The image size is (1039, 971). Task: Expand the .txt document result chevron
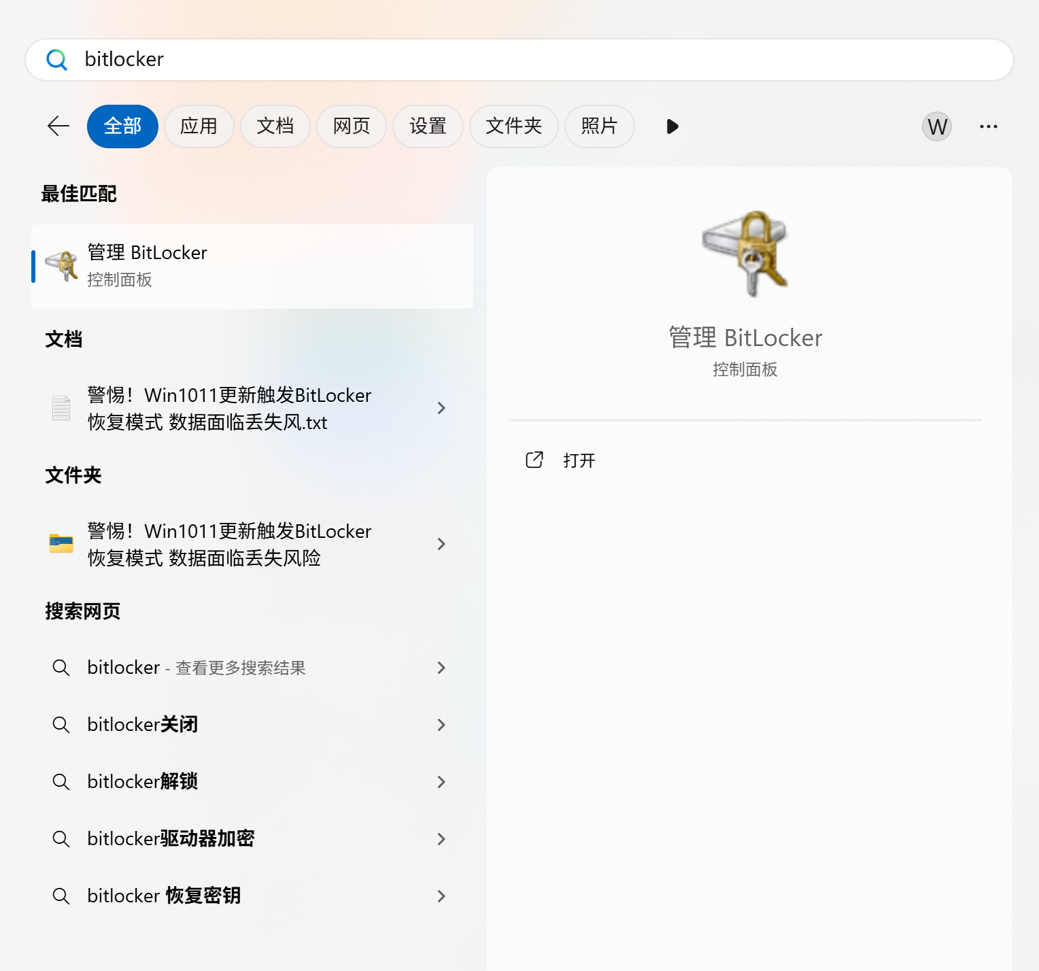pos(441,408)
